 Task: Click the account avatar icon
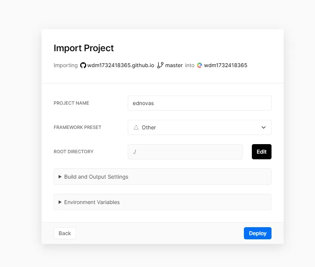(x=200, y=65)
